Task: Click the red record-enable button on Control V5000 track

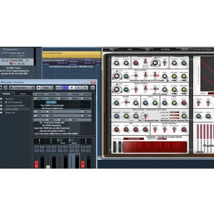Action: pyautogui.click(x=11, y=64)
